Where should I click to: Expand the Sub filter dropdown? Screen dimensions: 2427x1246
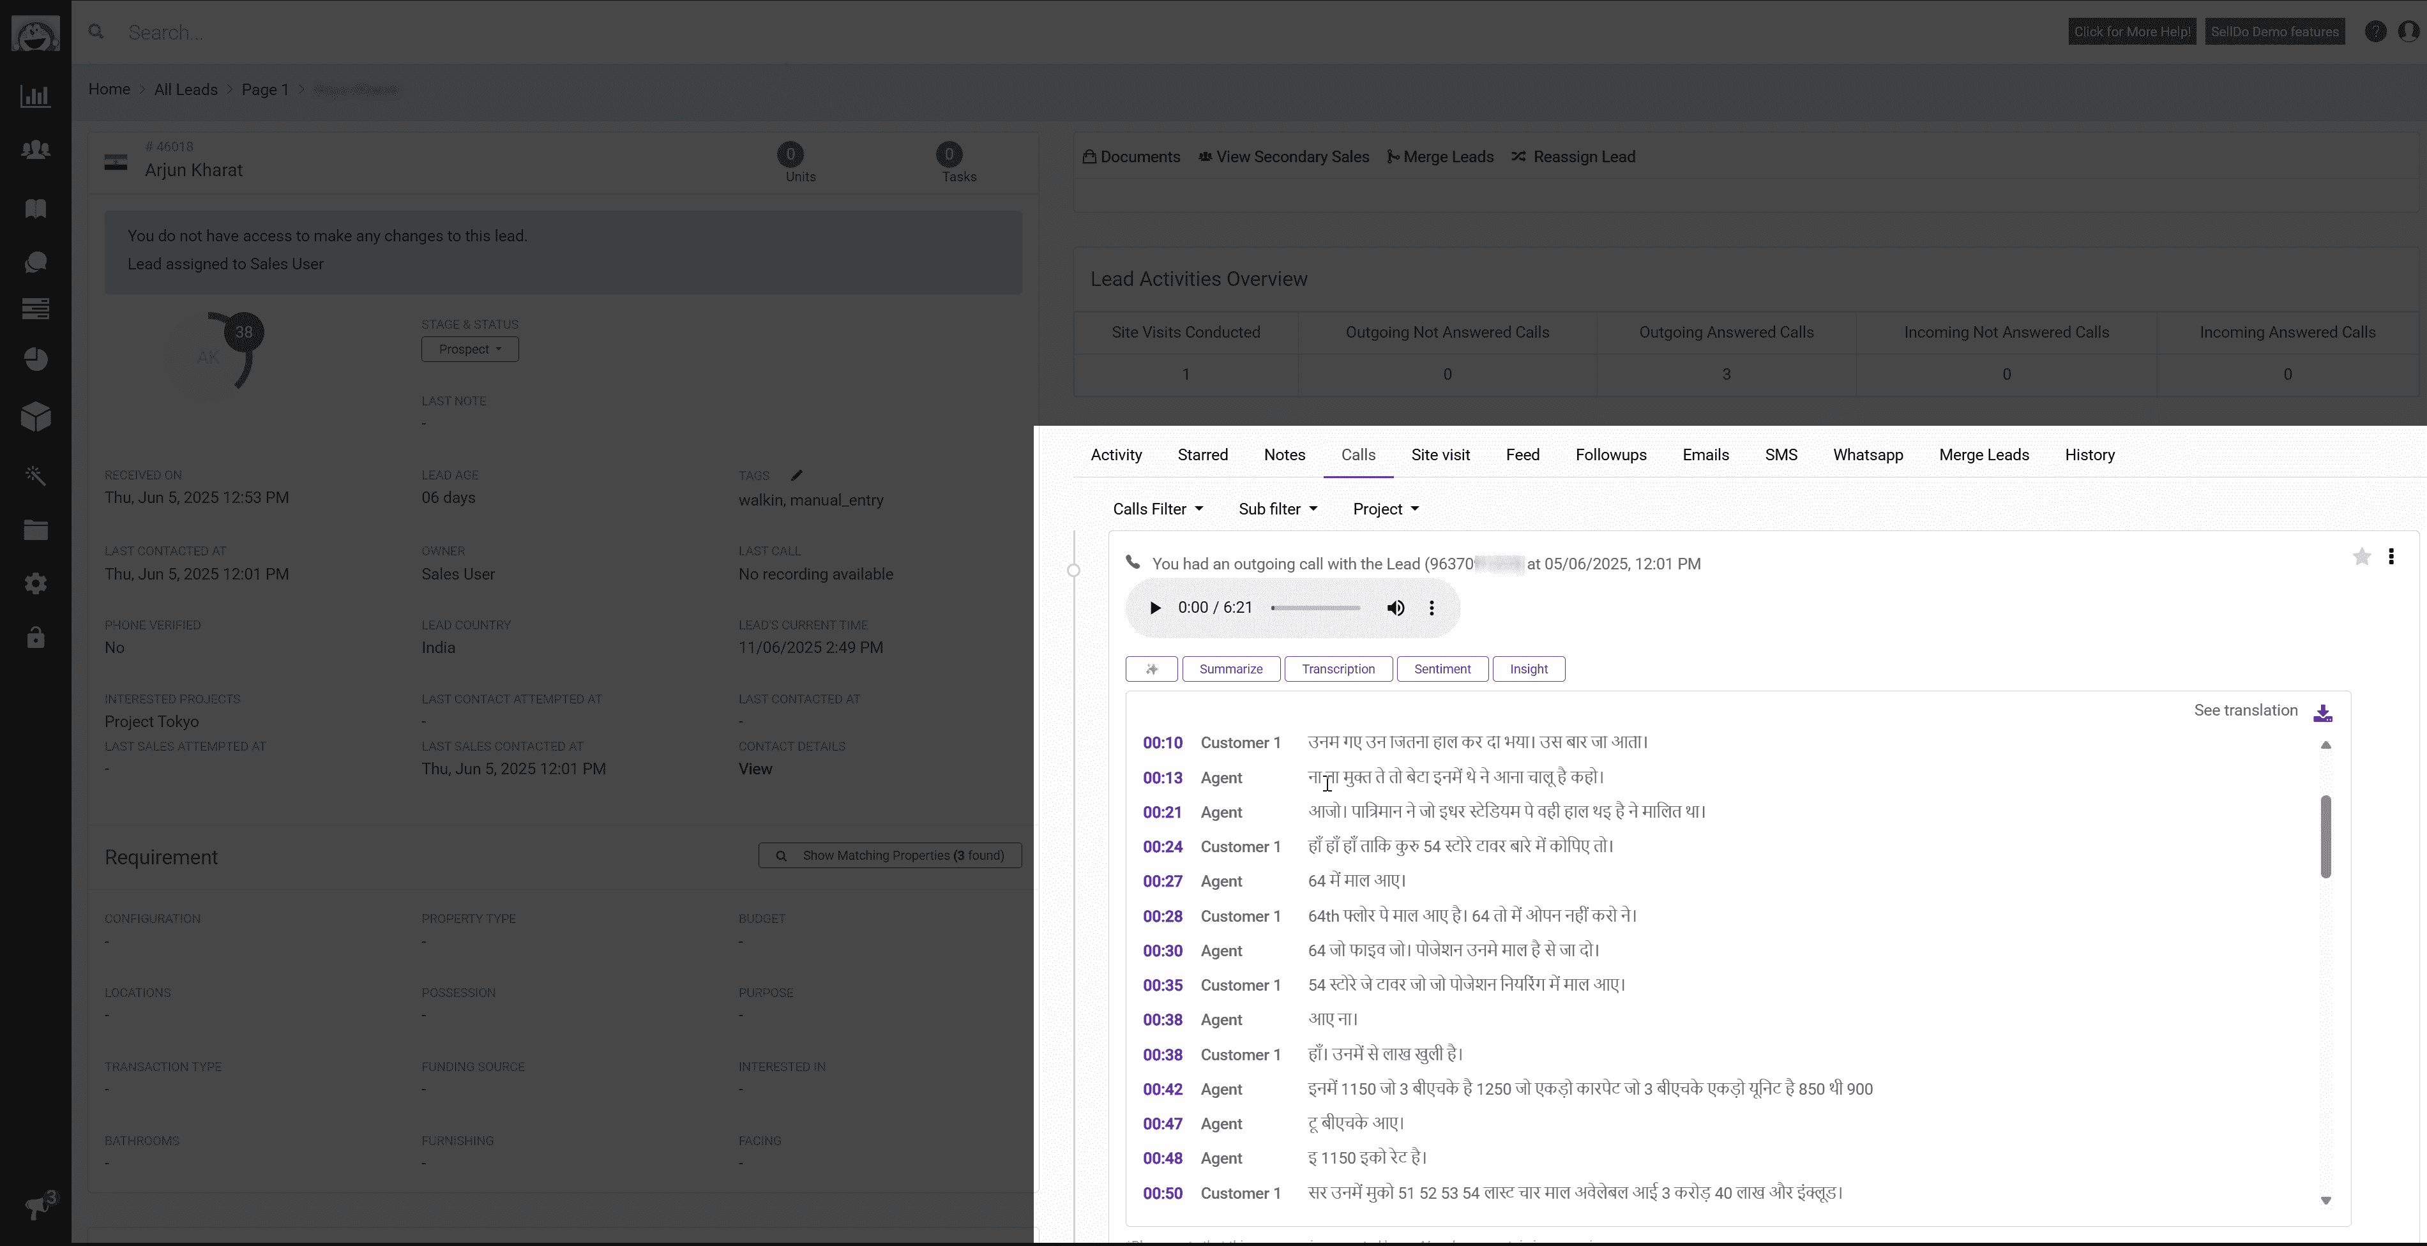click(x=1278, y=509)
